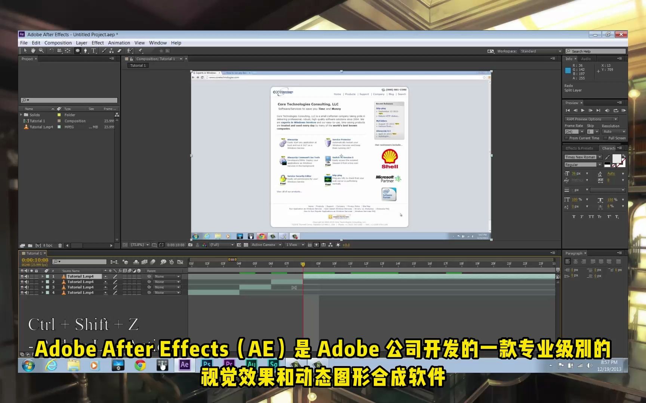Select the Horizontal Type tool
The height and width of the screenshot is (403, 646).
(x=94, y=51)
